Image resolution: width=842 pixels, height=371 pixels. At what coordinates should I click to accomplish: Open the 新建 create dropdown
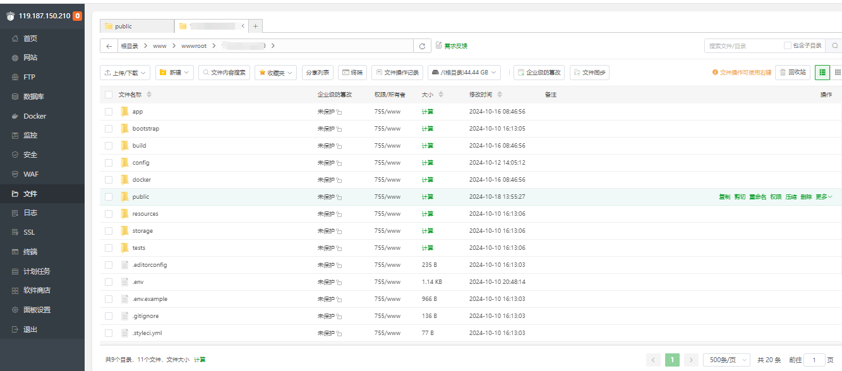174,73
